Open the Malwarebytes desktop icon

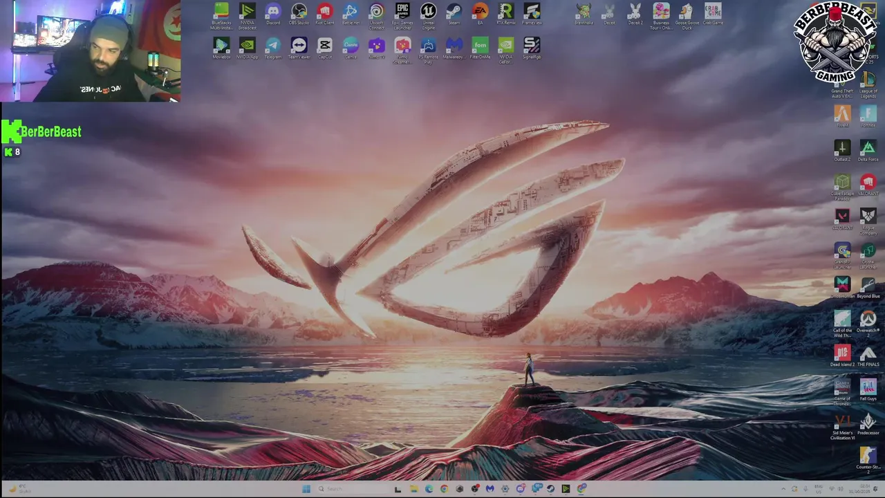coord(454,48)
